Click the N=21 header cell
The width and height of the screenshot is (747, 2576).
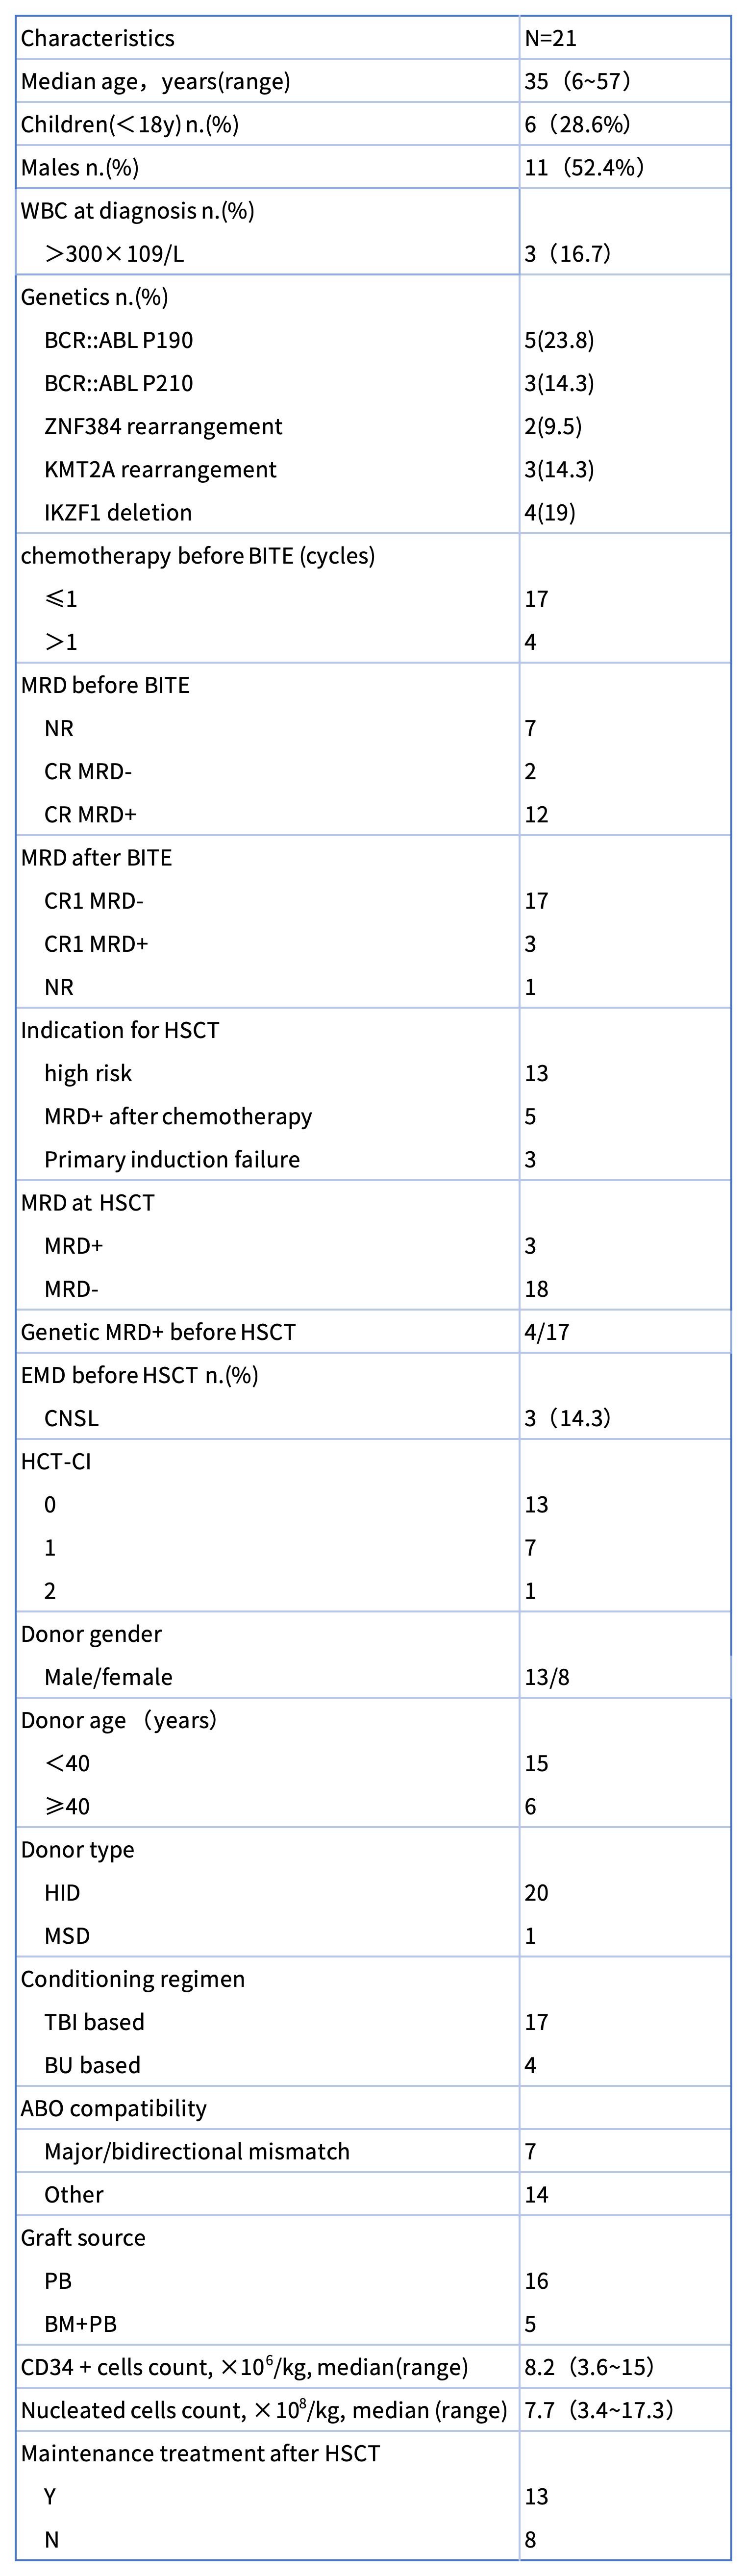click(x=551, y=39)
